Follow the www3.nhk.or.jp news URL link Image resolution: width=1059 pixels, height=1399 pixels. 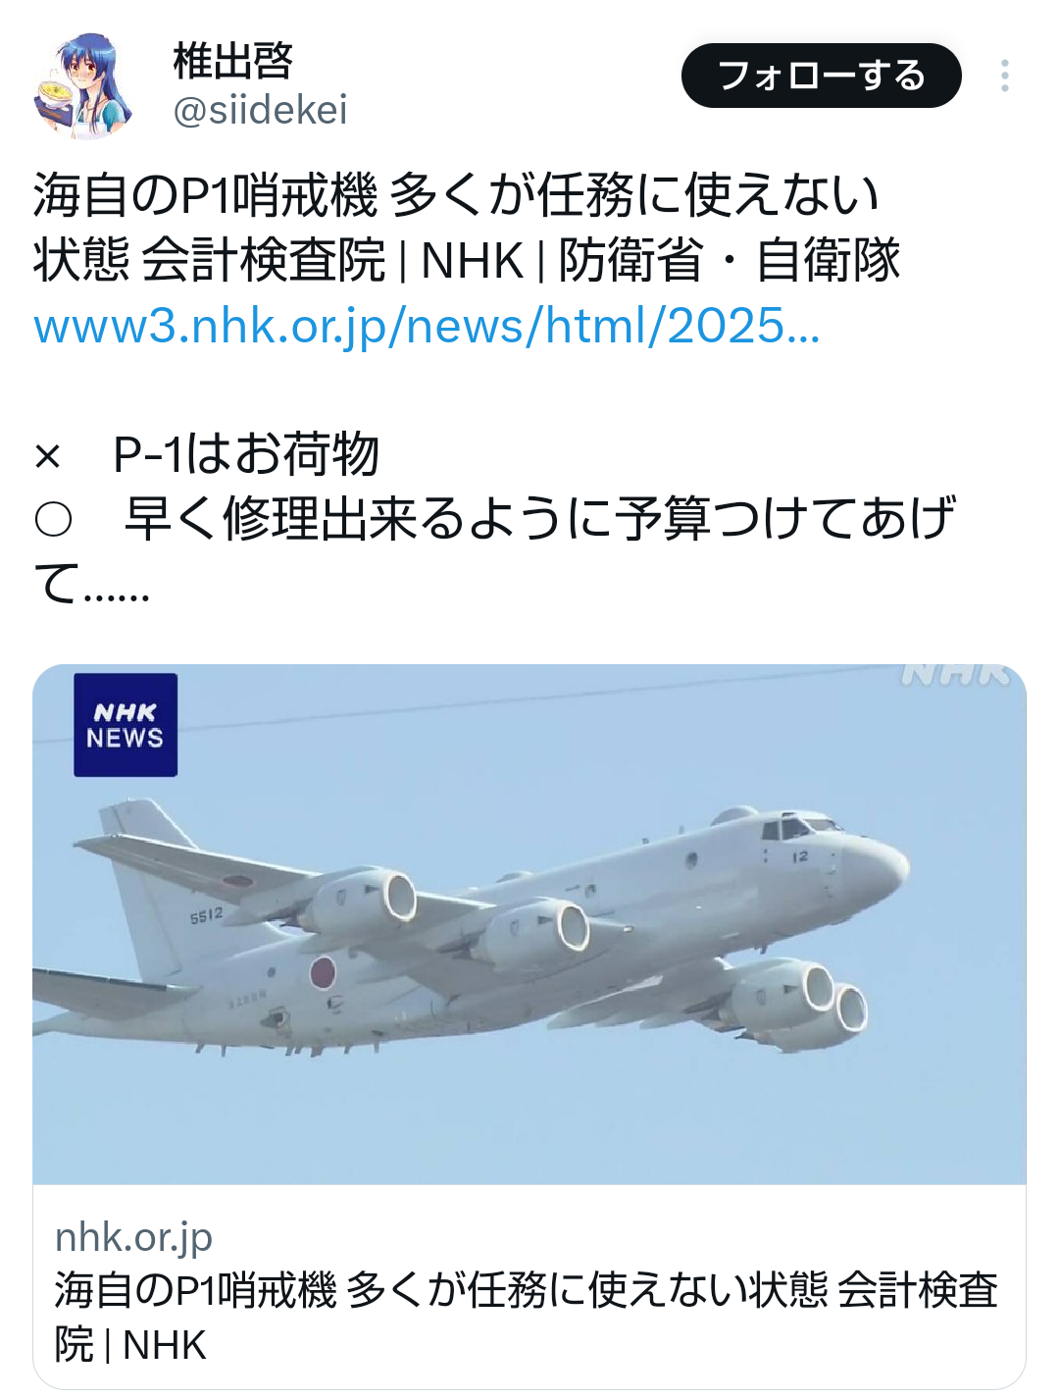[427, 326]
